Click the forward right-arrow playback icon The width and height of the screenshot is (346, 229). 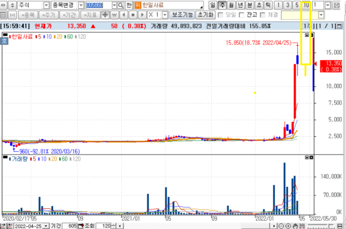[143, 15]
